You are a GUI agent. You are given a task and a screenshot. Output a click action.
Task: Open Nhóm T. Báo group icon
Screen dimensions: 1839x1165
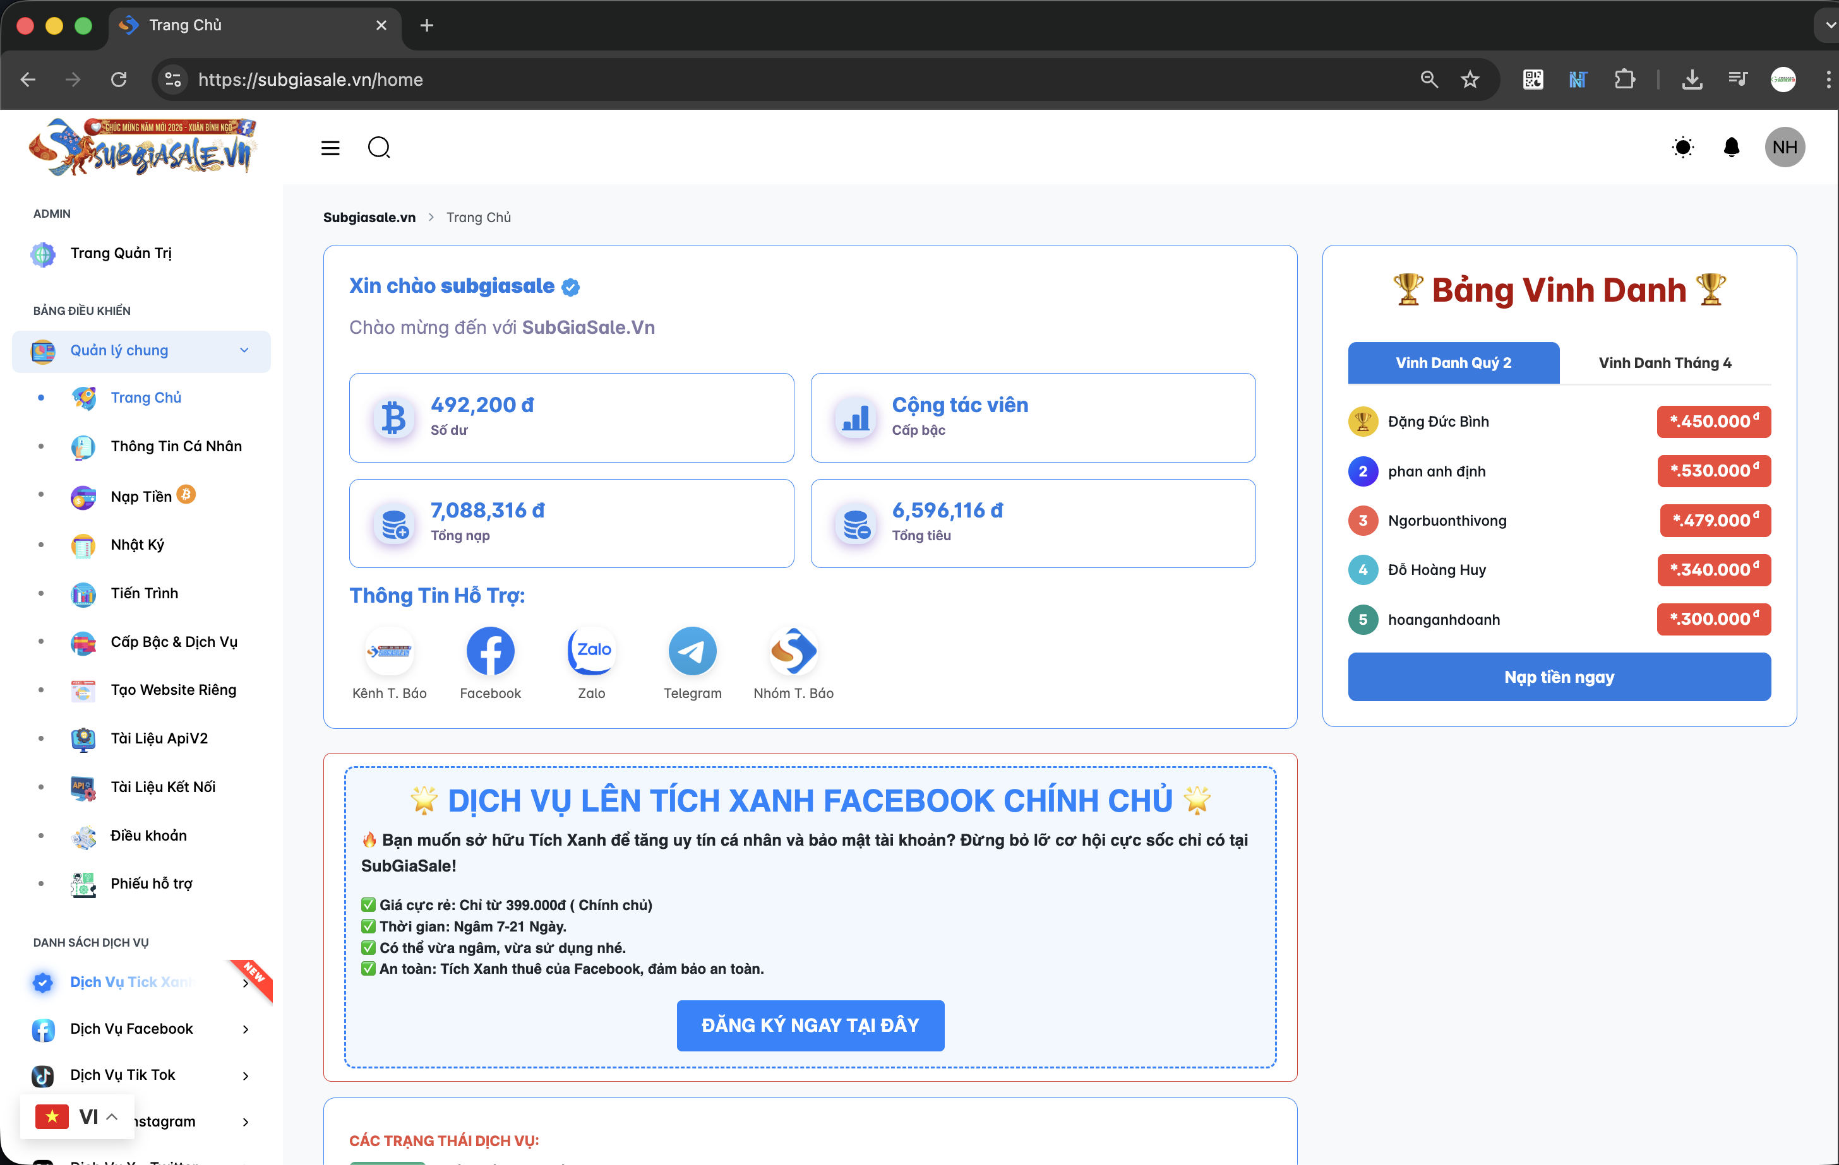coord(793,651)
